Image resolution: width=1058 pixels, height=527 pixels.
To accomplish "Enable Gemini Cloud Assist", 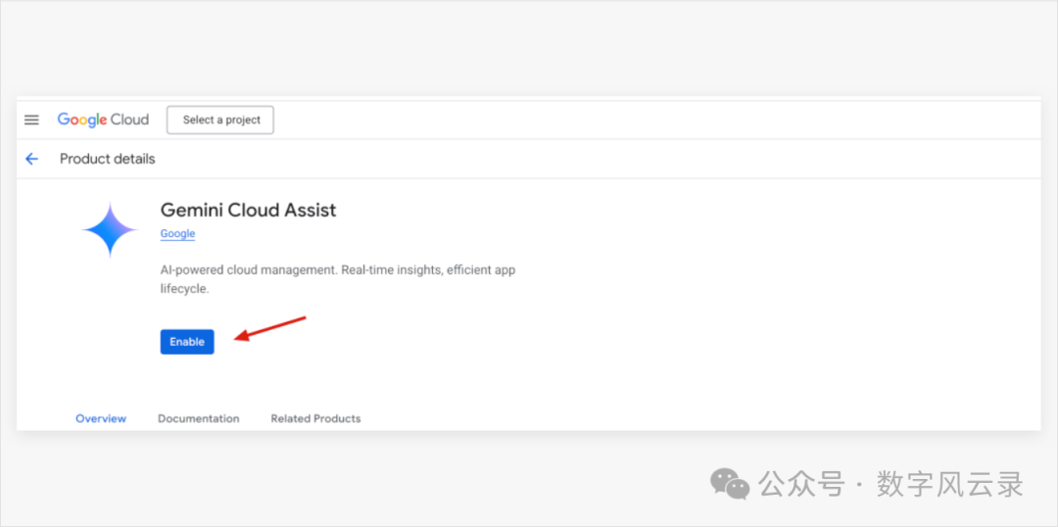I will click(x=187, y=342).
